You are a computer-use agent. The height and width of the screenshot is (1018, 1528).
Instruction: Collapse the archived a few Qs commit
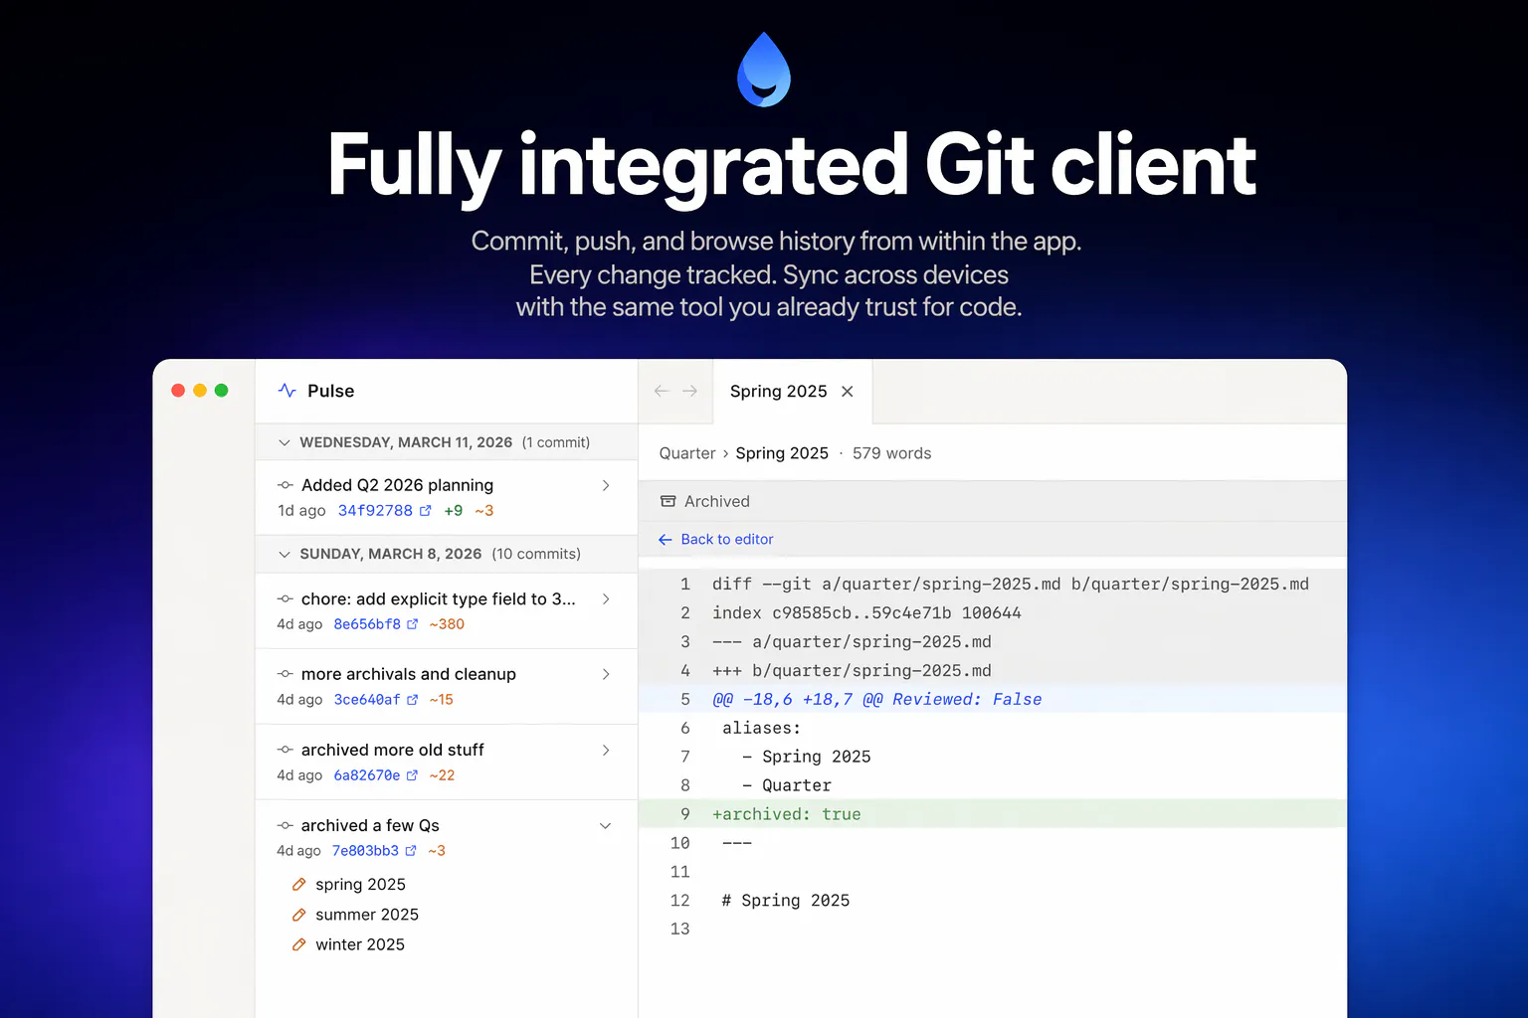[606, 826]
